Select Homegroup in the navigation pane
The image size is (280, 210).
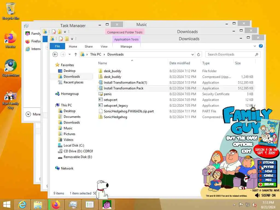(x=67, y=94)
